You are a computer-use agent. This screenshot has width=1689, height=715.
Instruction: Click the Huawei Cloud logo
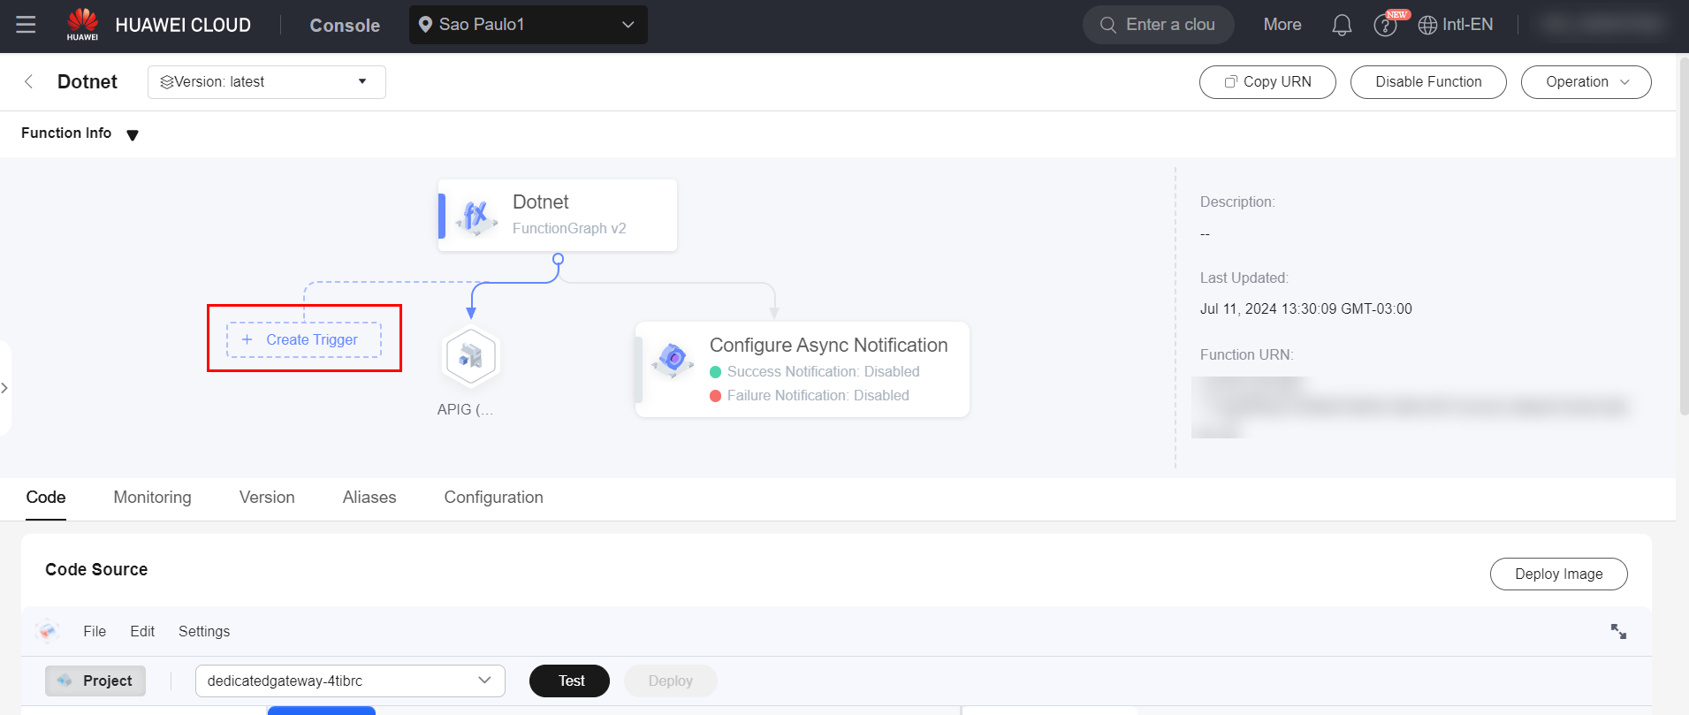point(82,25)
